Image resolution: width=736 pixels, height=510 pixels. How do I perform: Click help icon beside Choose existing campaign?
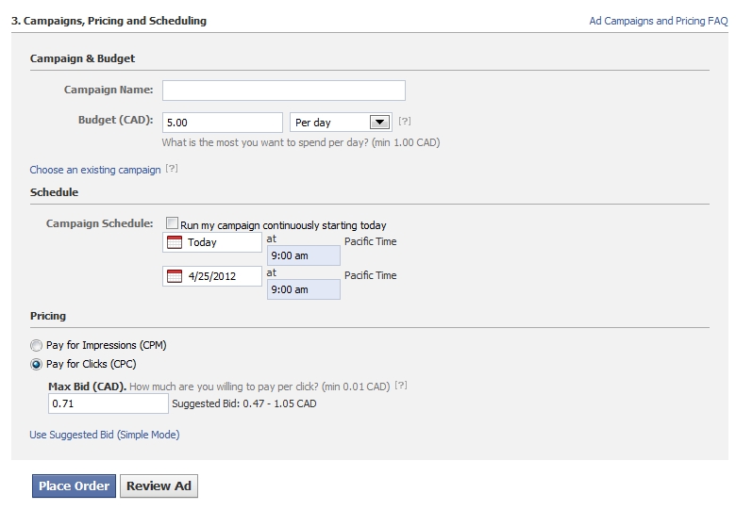(172, 169)
